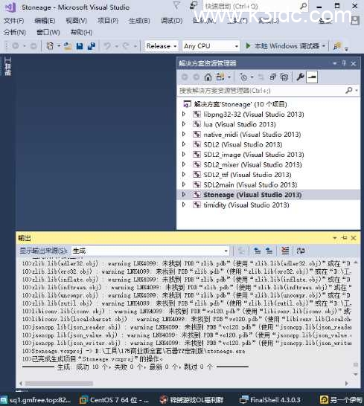Open the Release configuration dropdown
The height and width of the screenshot is (406, 364).
click(x=162, y=46)
